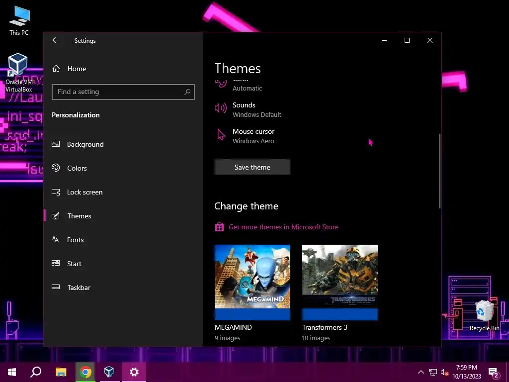Open the Background personalization page
This screenshot has height=382, width=509.
click(x=85, y=144)
